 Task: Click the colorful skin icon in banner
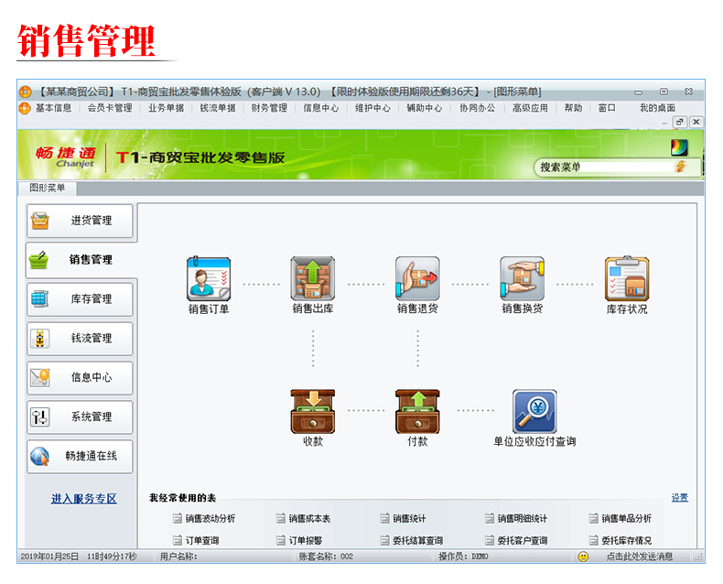pyautogui.click(x=678, y=147)
